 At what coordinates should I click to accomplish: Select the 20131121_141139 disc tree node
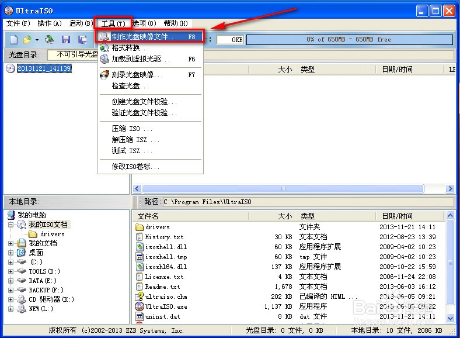pos(44,68)
